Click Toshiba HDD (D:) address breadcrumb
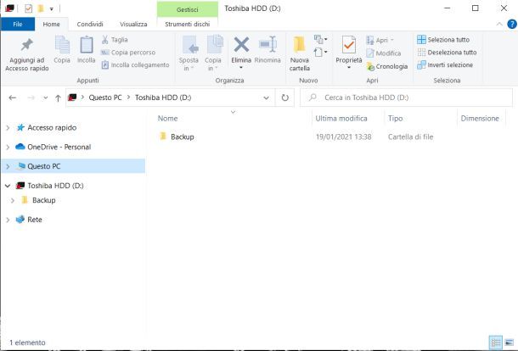The image size is (518, 351). point(163,97)
